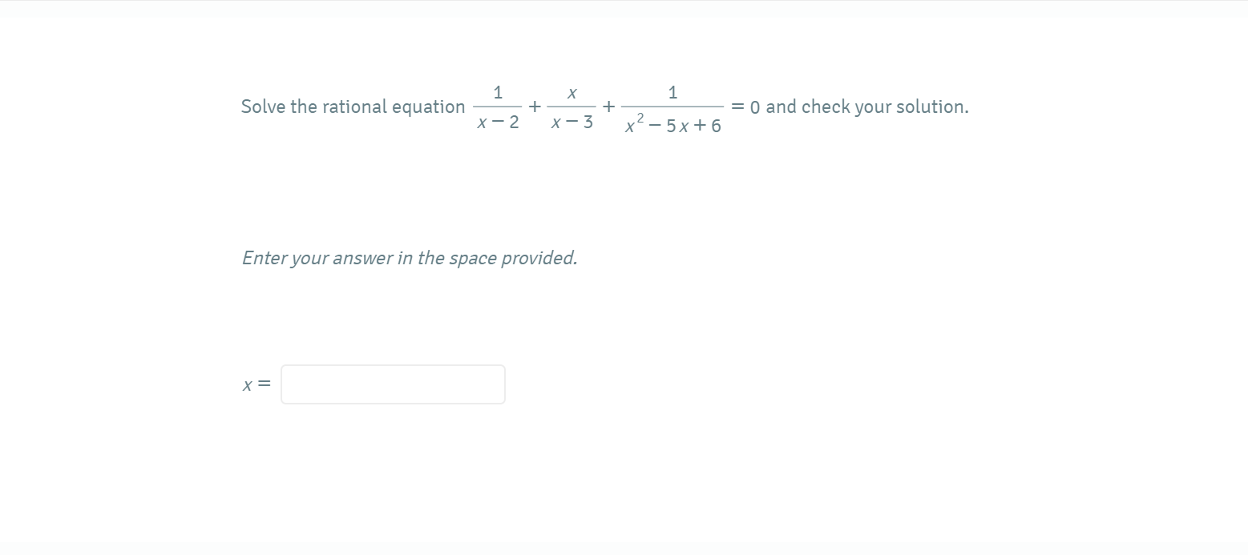This screenshot has width=1248, height=555.
Task: Click the "= 0" part of the equation
Action: click(x=745, y=107)
